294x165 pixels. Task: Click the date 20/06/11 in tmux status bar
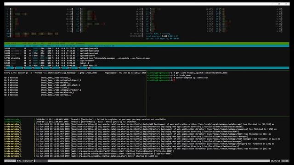point(276,161)
